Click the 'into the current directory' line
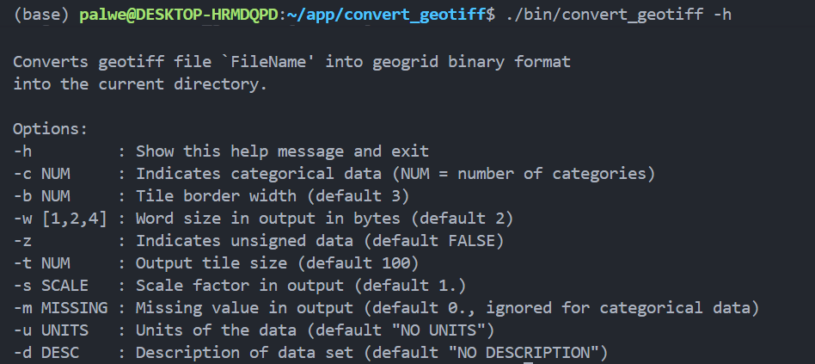 [140, 83]
